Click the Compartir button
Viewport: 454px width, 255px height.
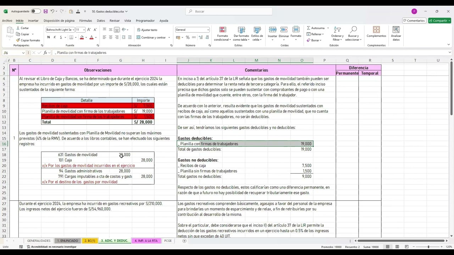click(439, 21)
